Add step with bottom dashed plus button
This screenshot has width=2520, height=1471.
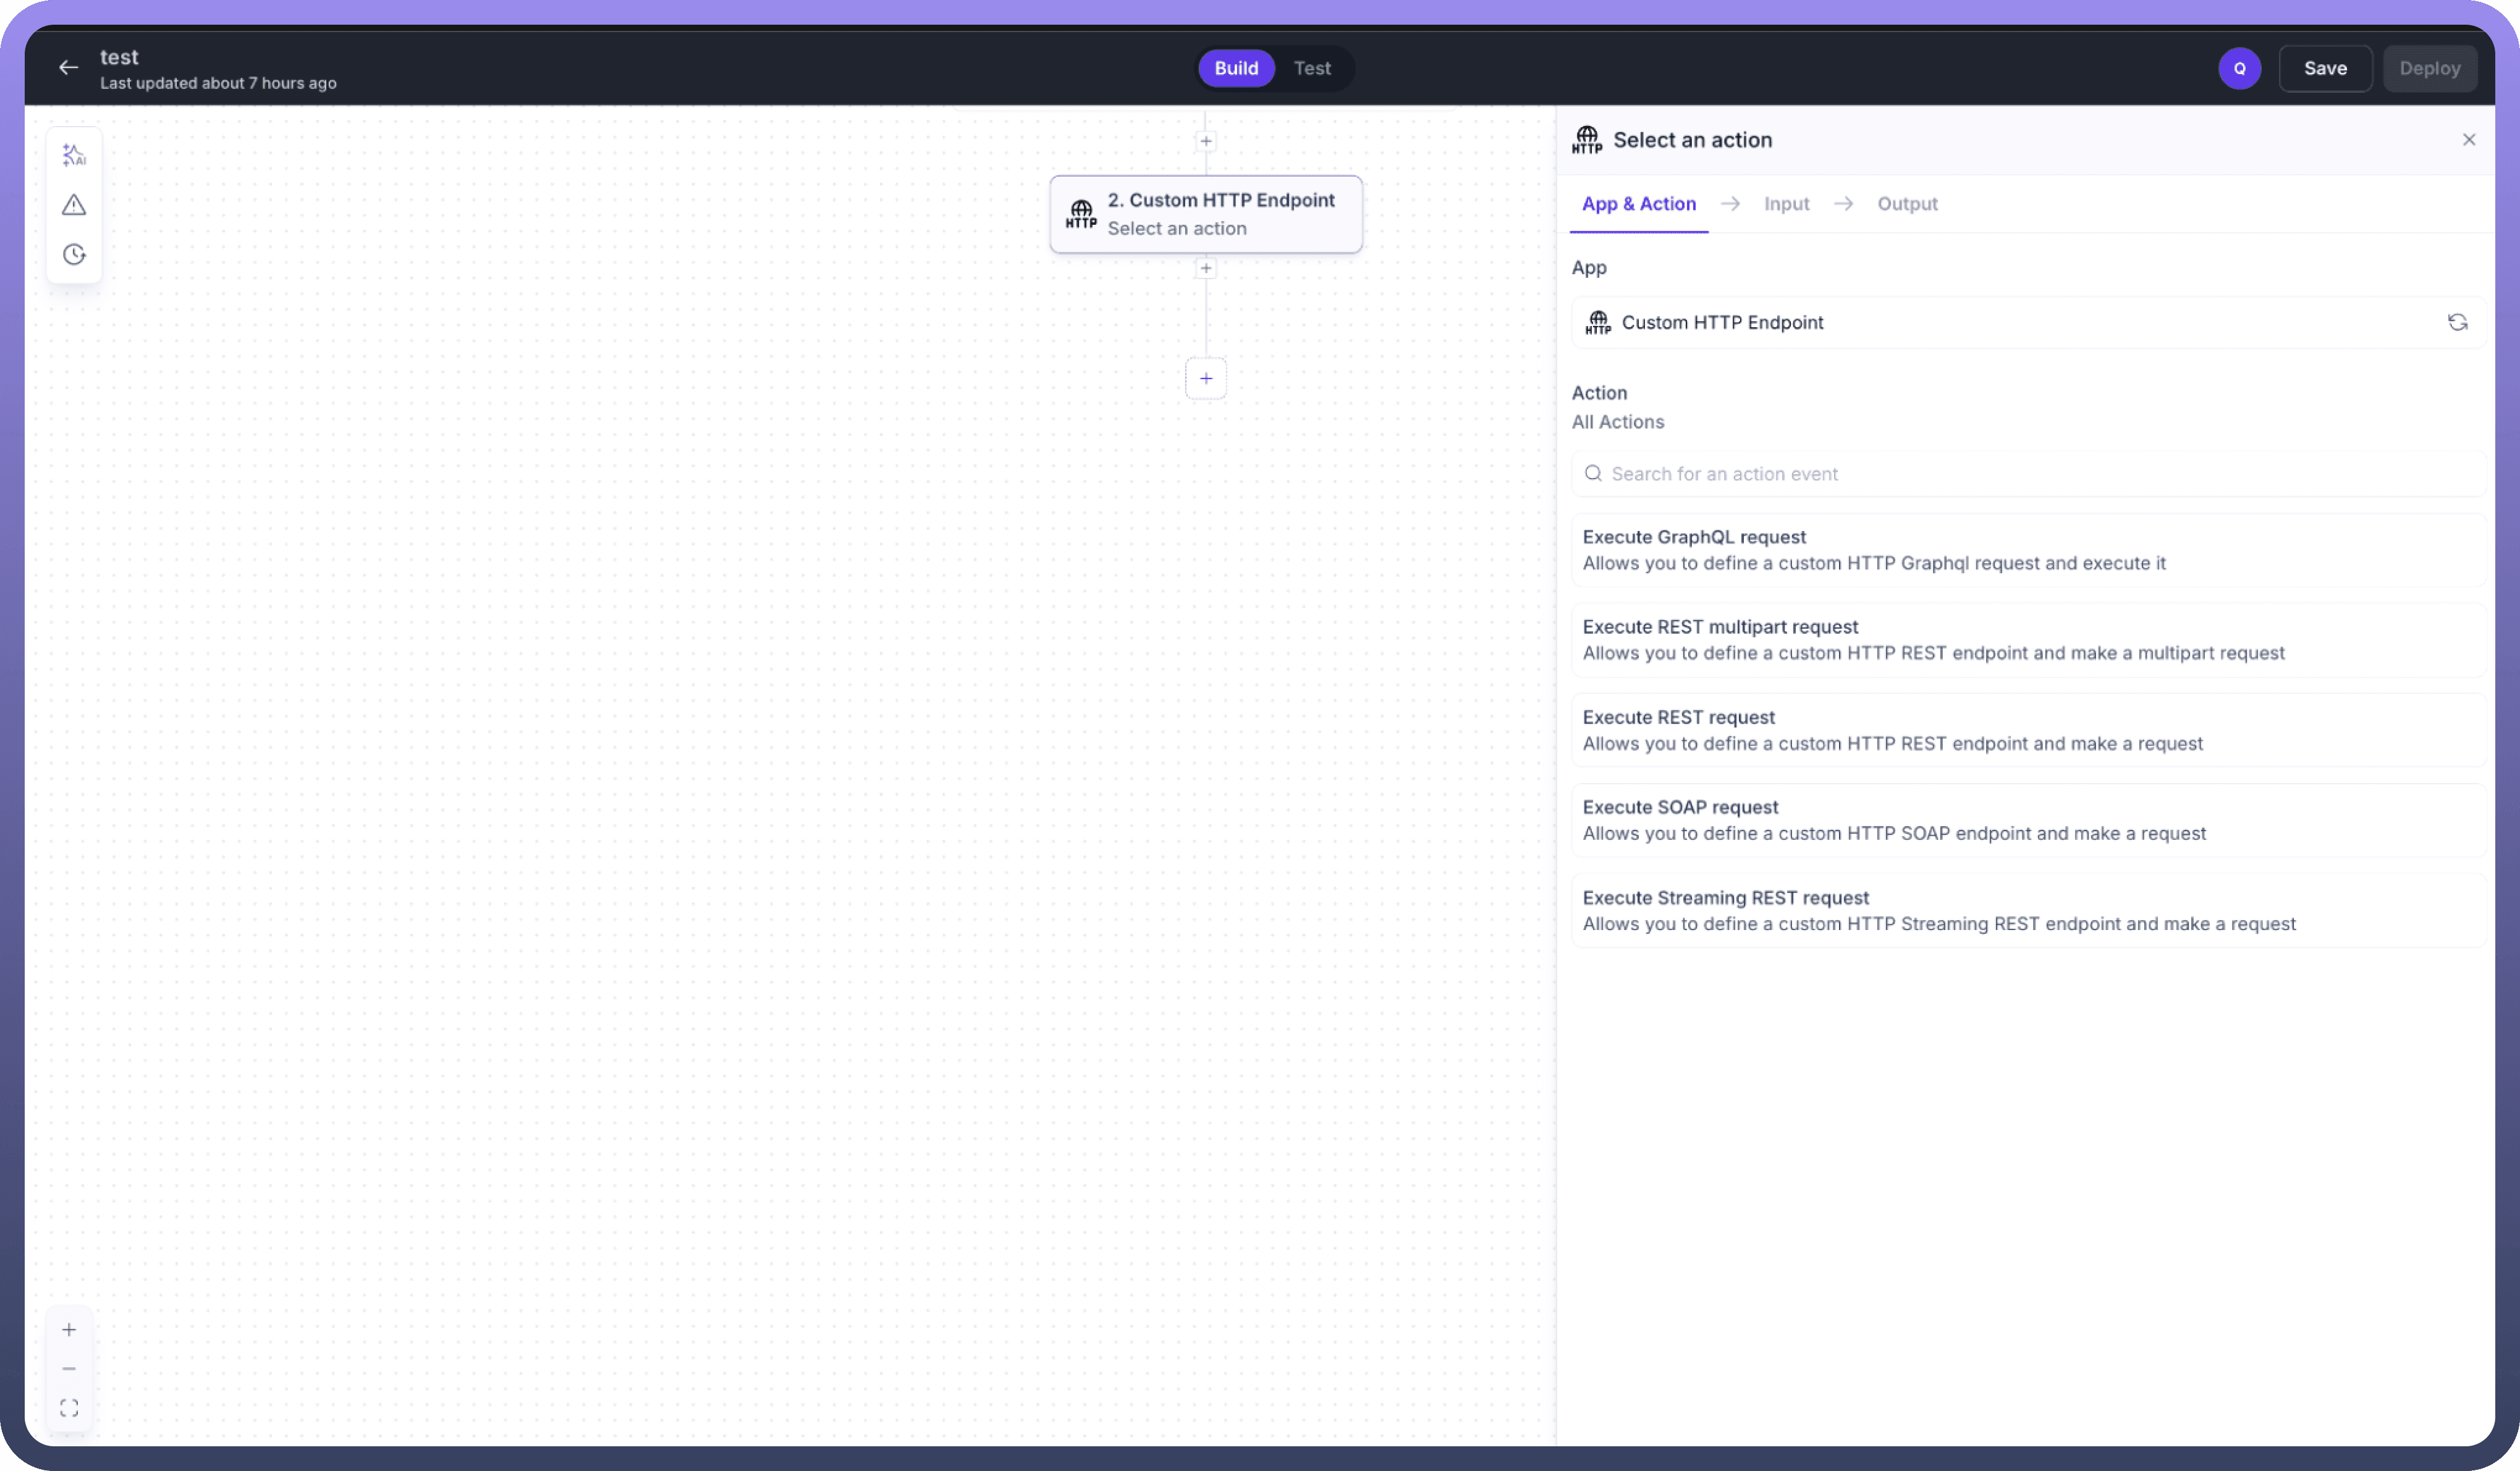click(1206, 379)
